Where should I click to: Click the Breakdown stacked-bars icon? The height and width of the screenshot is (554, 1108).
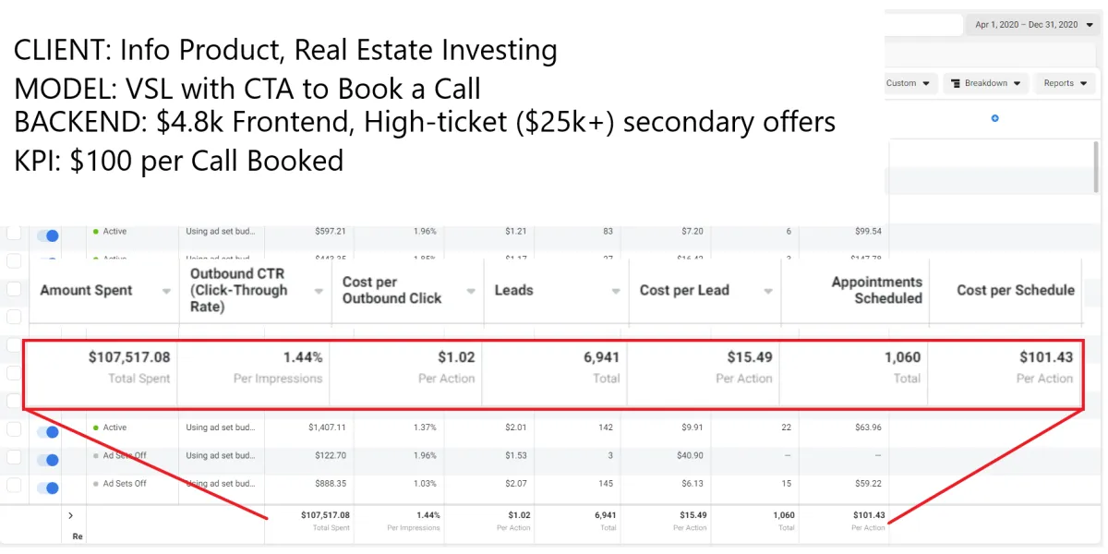point(955,83)
